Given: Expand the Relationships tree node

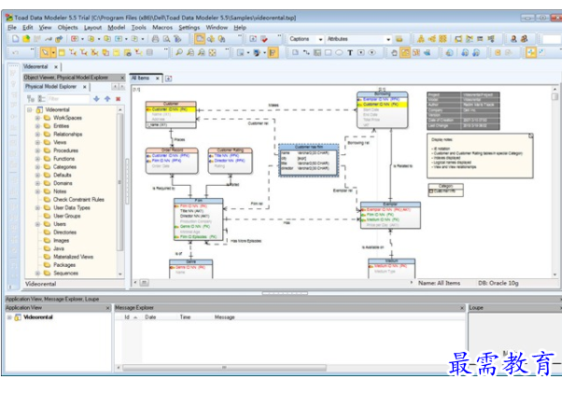Looking at the screenshot, I should click(x=37, y=134).
